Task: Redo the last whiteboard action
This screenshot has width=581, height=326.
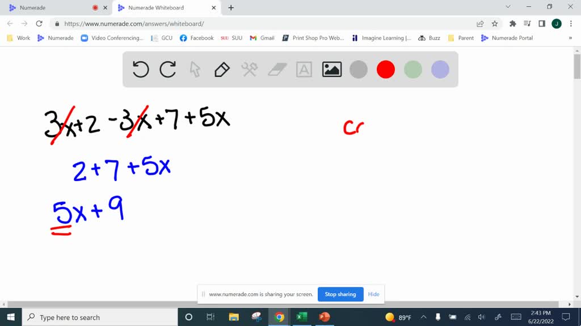Action: (167, 69)
